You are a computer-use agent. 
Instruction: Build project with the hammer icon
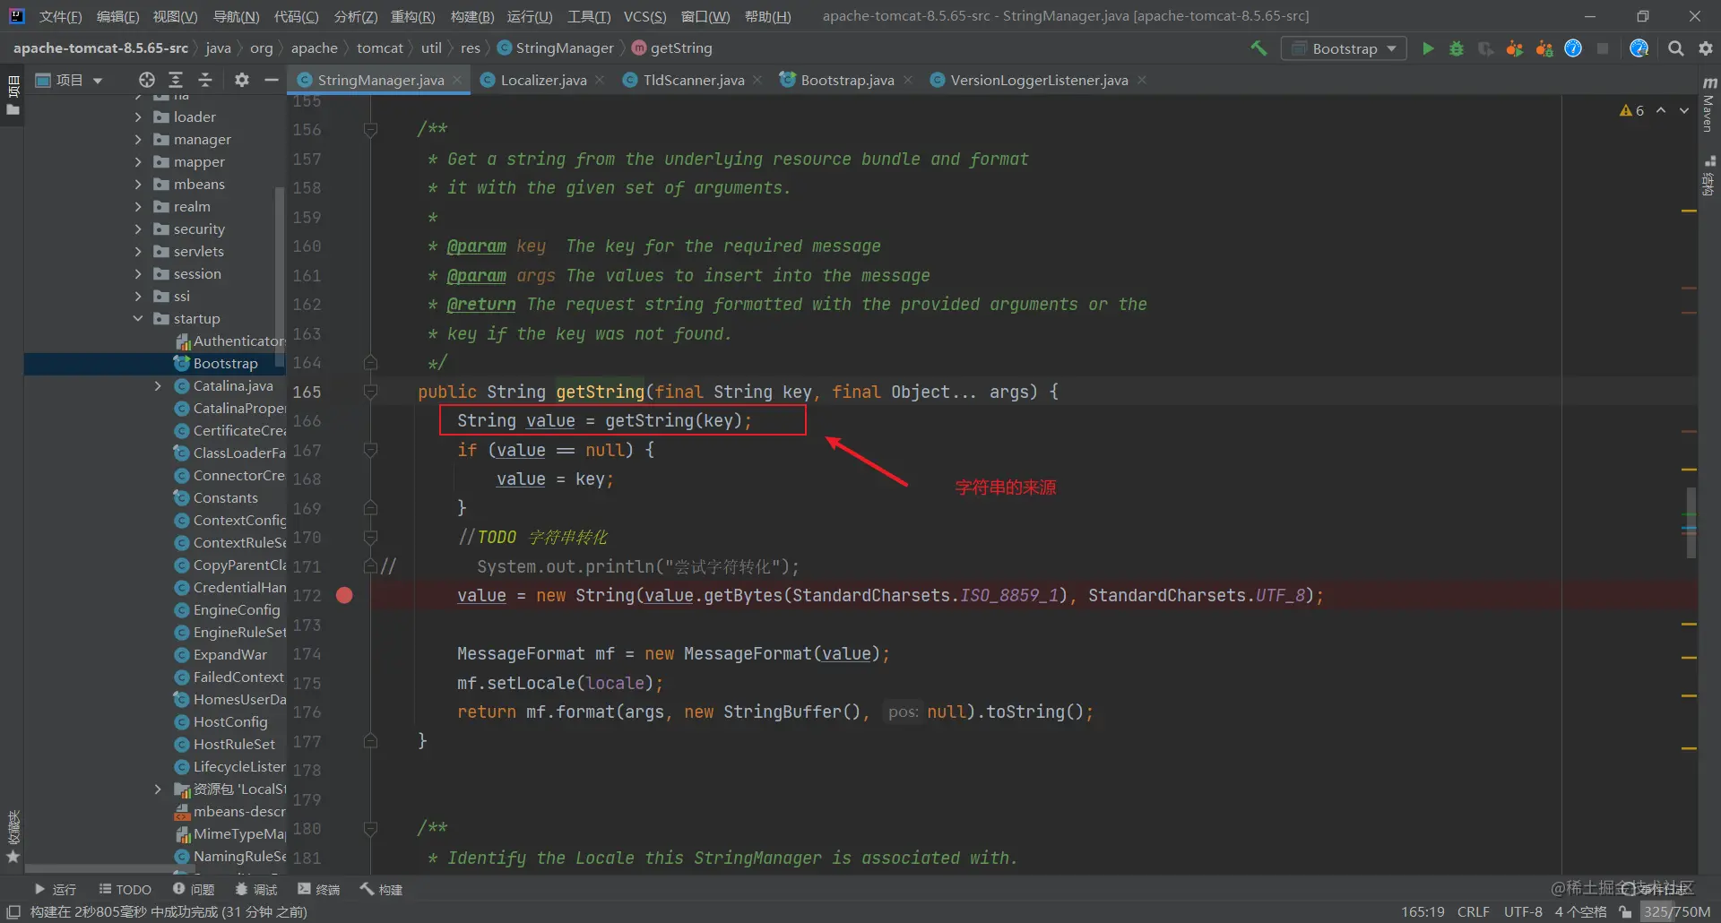1259,48
